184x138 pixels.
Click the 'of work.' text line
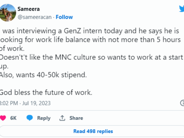click(12, 49)
